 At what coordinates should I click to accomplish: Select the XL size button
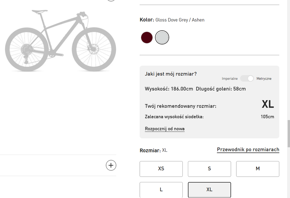209,190
